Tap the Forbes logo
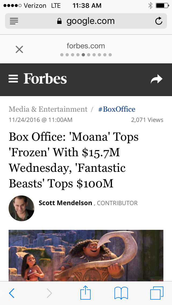The image size is (172, 305). [45, 79]
